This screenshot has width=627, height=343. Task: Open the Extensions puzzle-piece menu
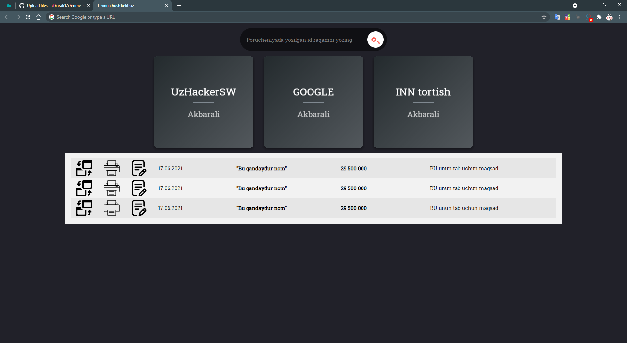[x=599, y=17]
